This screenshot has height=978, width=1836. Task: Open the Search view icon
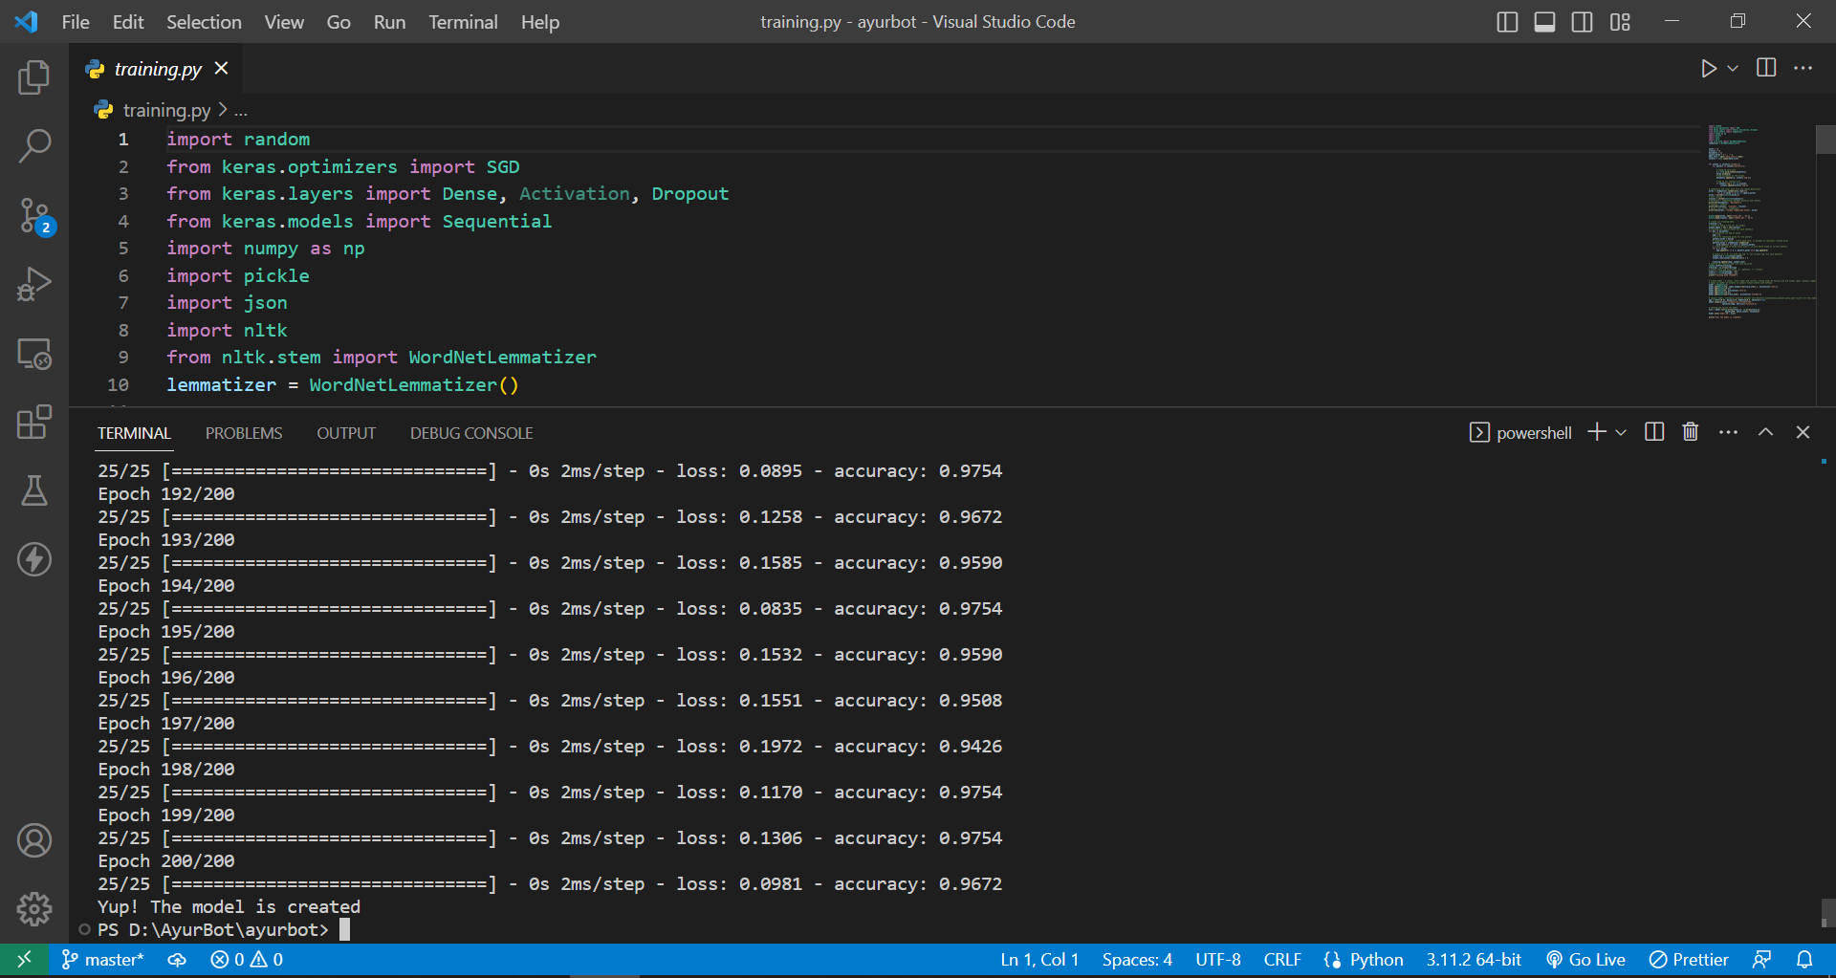[34, 145]
